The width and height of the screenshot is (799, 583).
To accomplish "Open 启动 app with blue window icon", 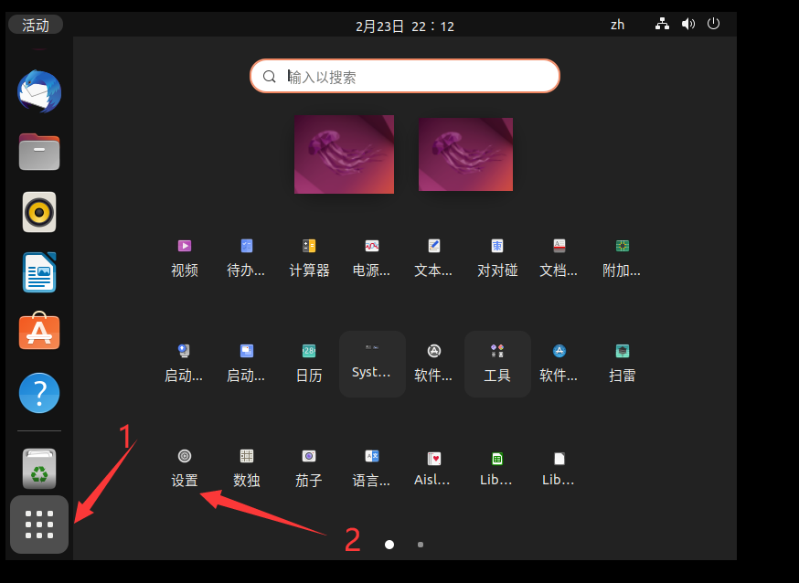I will click(247, 364).
